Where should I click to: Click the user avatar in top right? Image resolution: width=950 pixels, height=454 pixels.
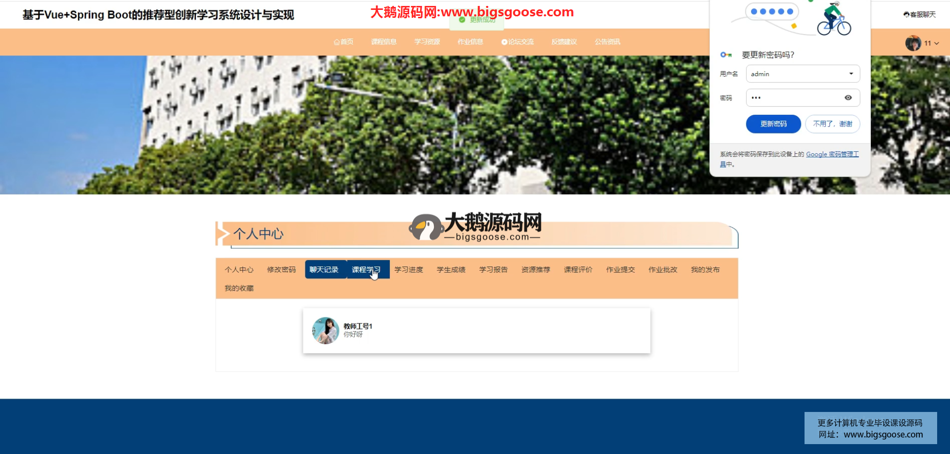913,44
